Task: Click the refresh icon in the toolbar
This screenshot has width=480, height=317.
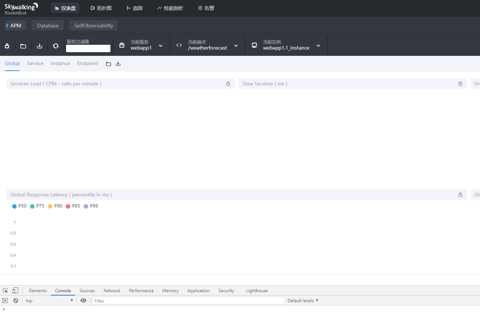Action: point(55,45)
